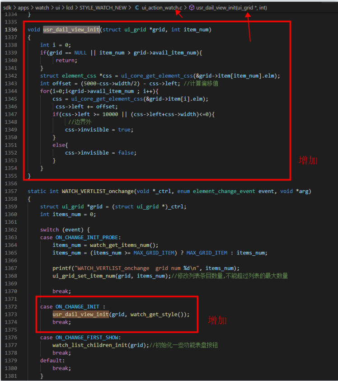Click 'css->invisible = true;' statement

99,130
